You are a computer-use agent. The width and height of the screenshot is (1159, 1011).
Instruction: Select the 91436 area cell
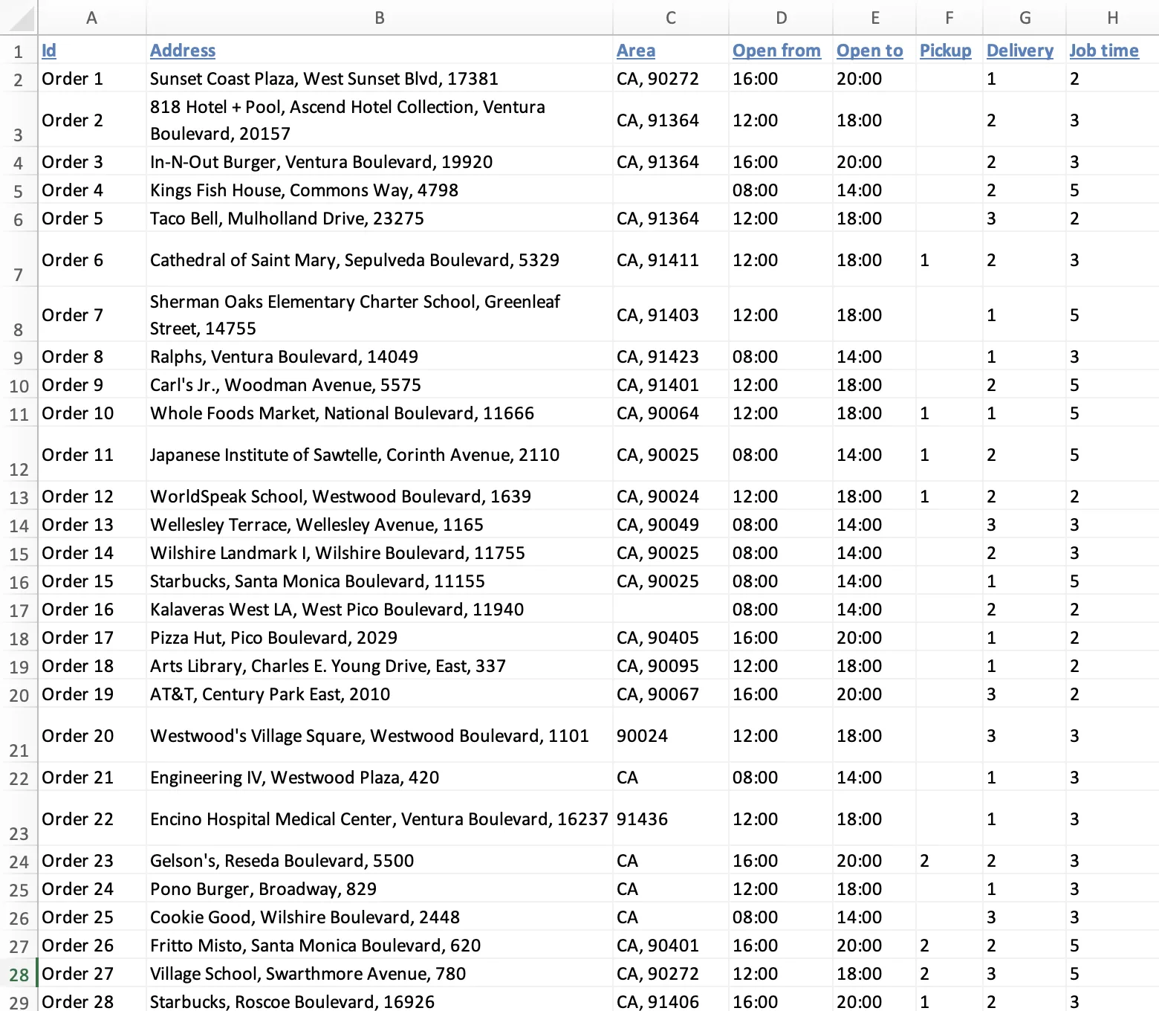point(670,818)
